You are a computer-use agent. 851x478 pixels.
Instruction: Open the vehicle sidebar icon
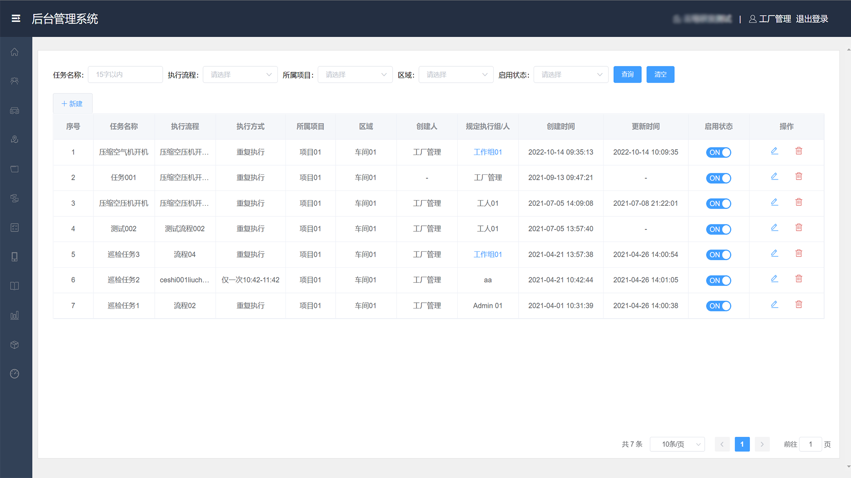coord(15,111)
